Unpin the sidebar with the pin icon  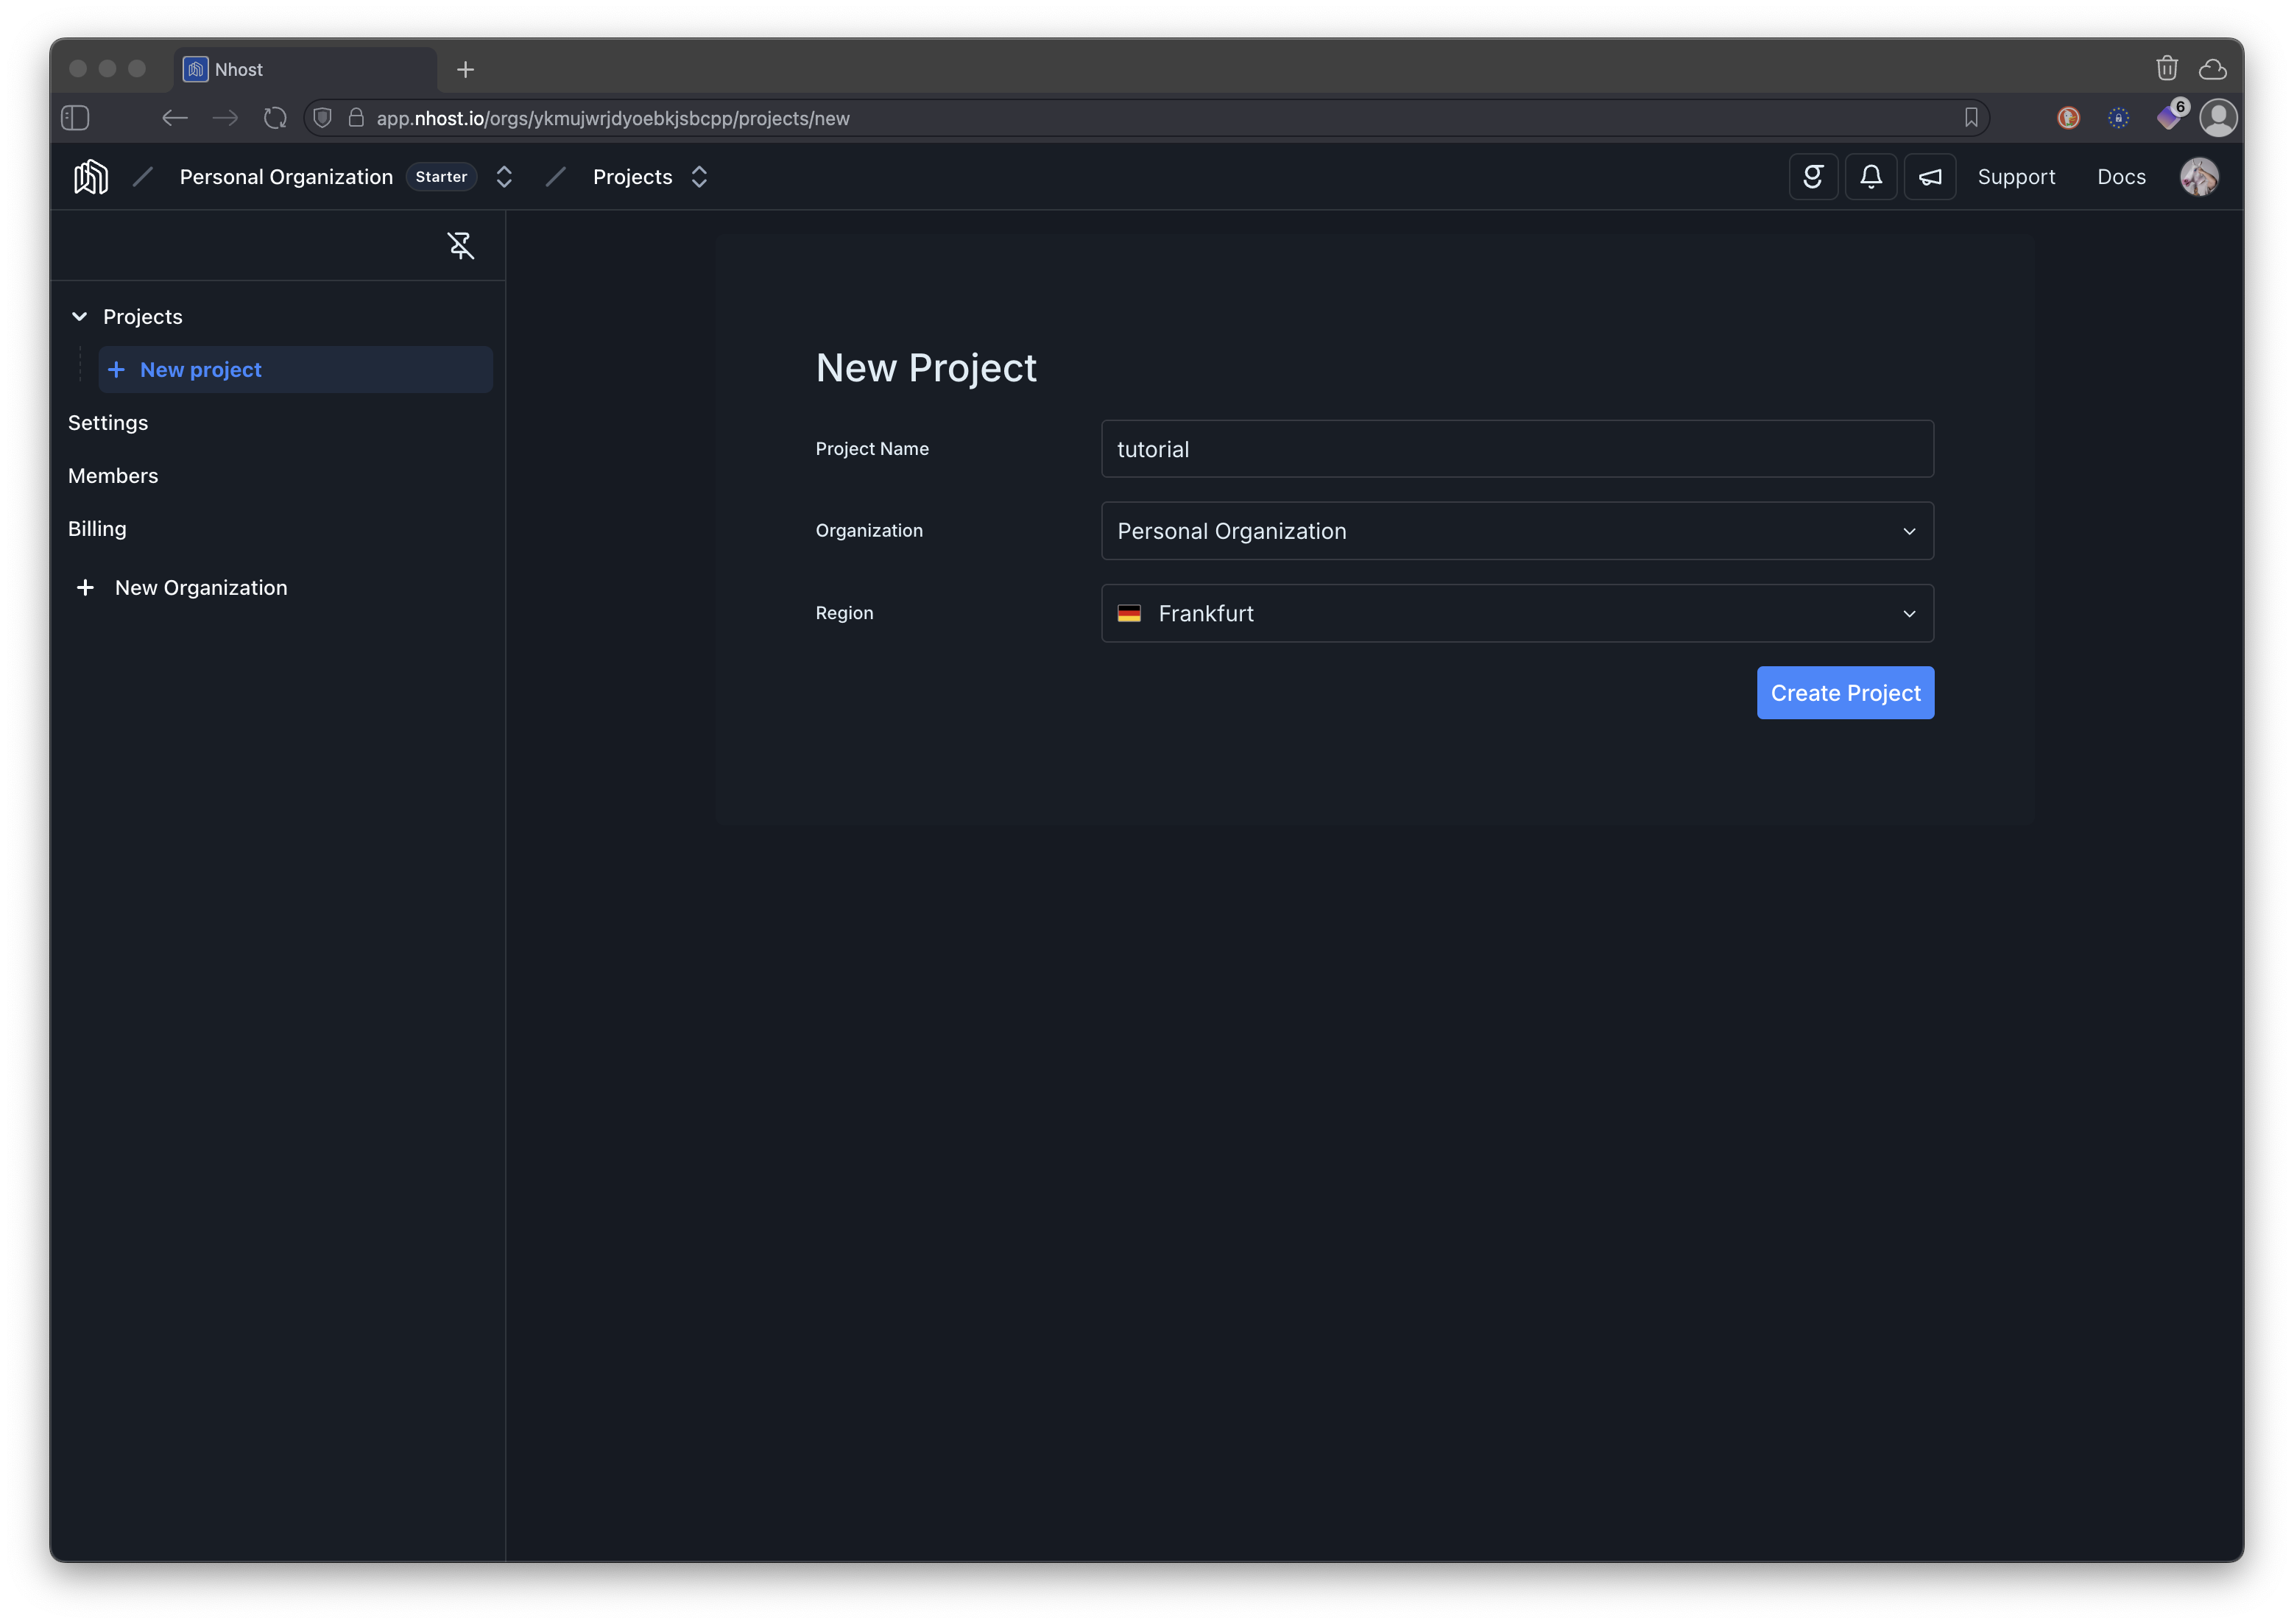460,245
